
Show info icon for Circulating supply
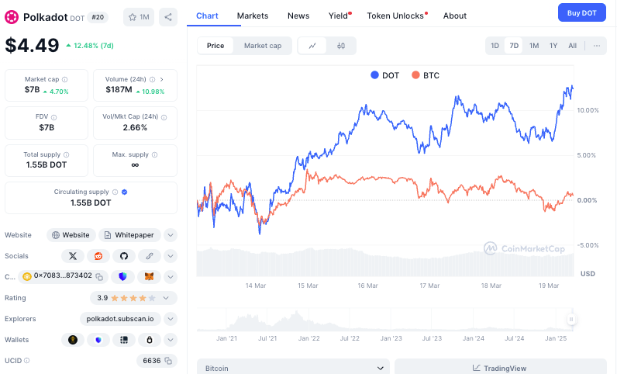point(115,192)
